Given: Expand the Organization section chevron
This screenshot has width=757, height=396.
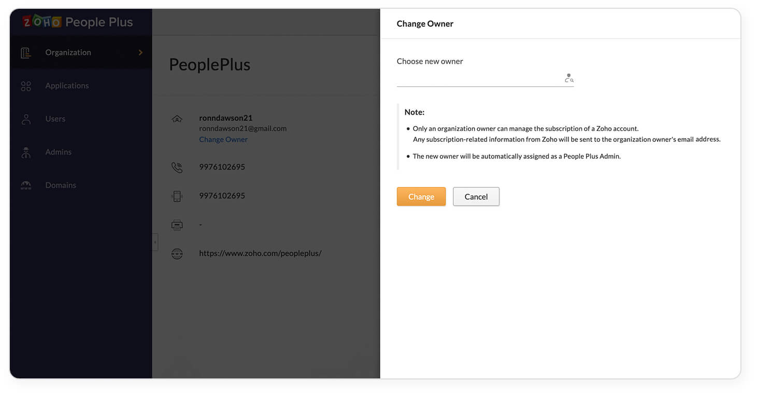Looking at the screenshot, I should pos(139,52).
